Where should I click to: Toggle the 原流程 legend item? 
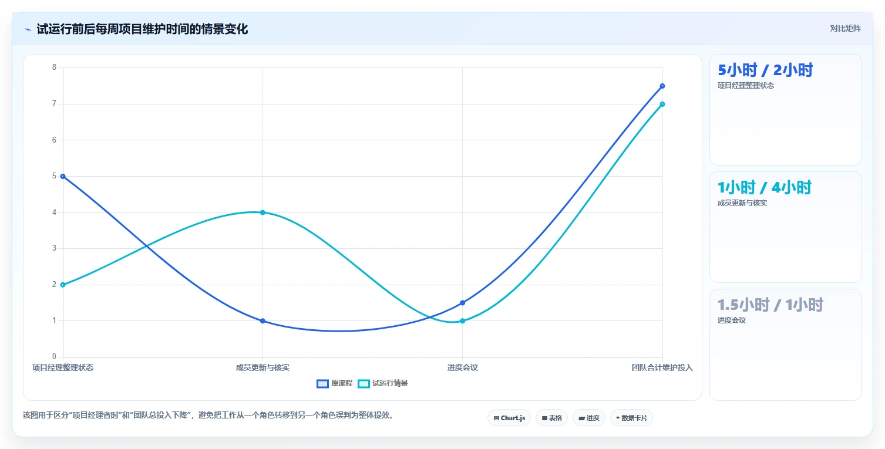[335, 383]
